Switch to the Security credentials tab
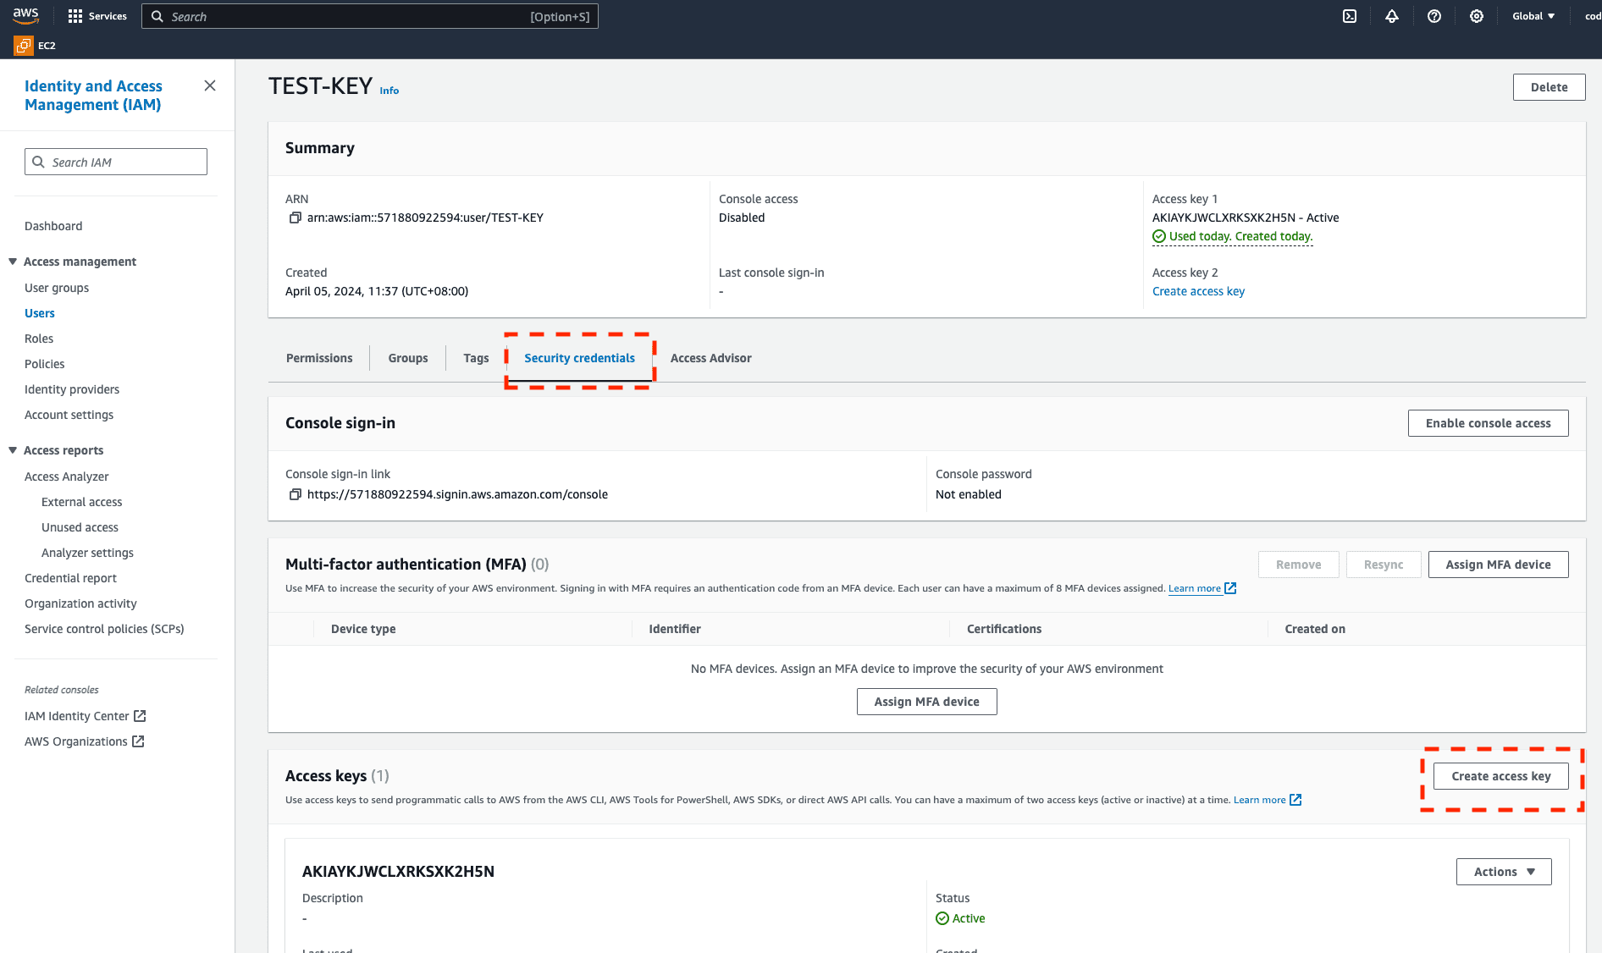1602x953 pixels. (579, 358)
